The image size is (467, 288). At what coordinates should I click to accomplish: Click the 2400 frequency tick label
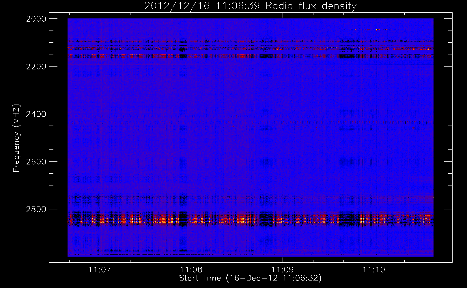click(x=36, y=114)
